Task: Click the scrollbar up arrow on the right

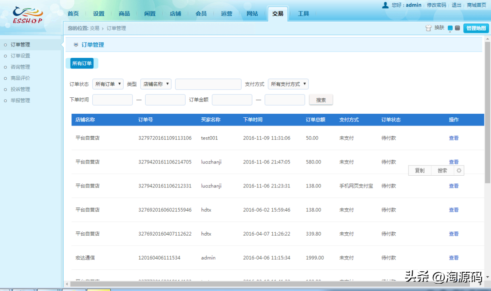Action: (488, 40)
